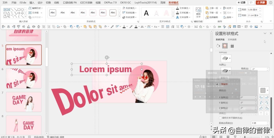Open the 文件 menu

pos(5,3)
